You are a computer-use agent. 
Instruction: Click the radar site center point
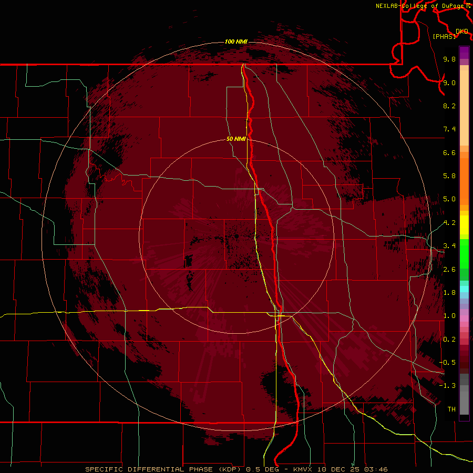237,236
